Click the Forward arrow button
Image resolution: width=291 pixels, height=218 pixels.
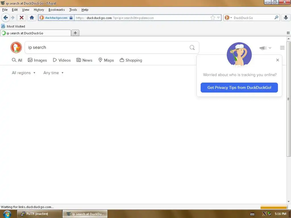(13, 18)
